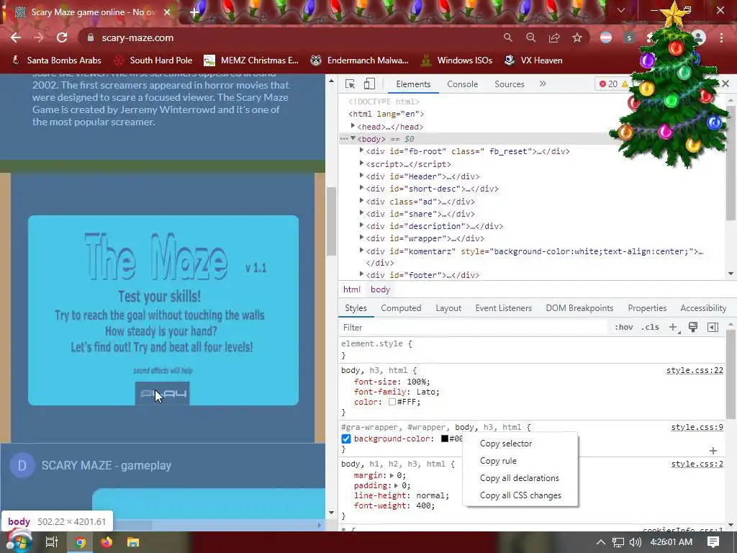Expand the div id="komentarz" node
737x553 pixels.
point(361,250)
